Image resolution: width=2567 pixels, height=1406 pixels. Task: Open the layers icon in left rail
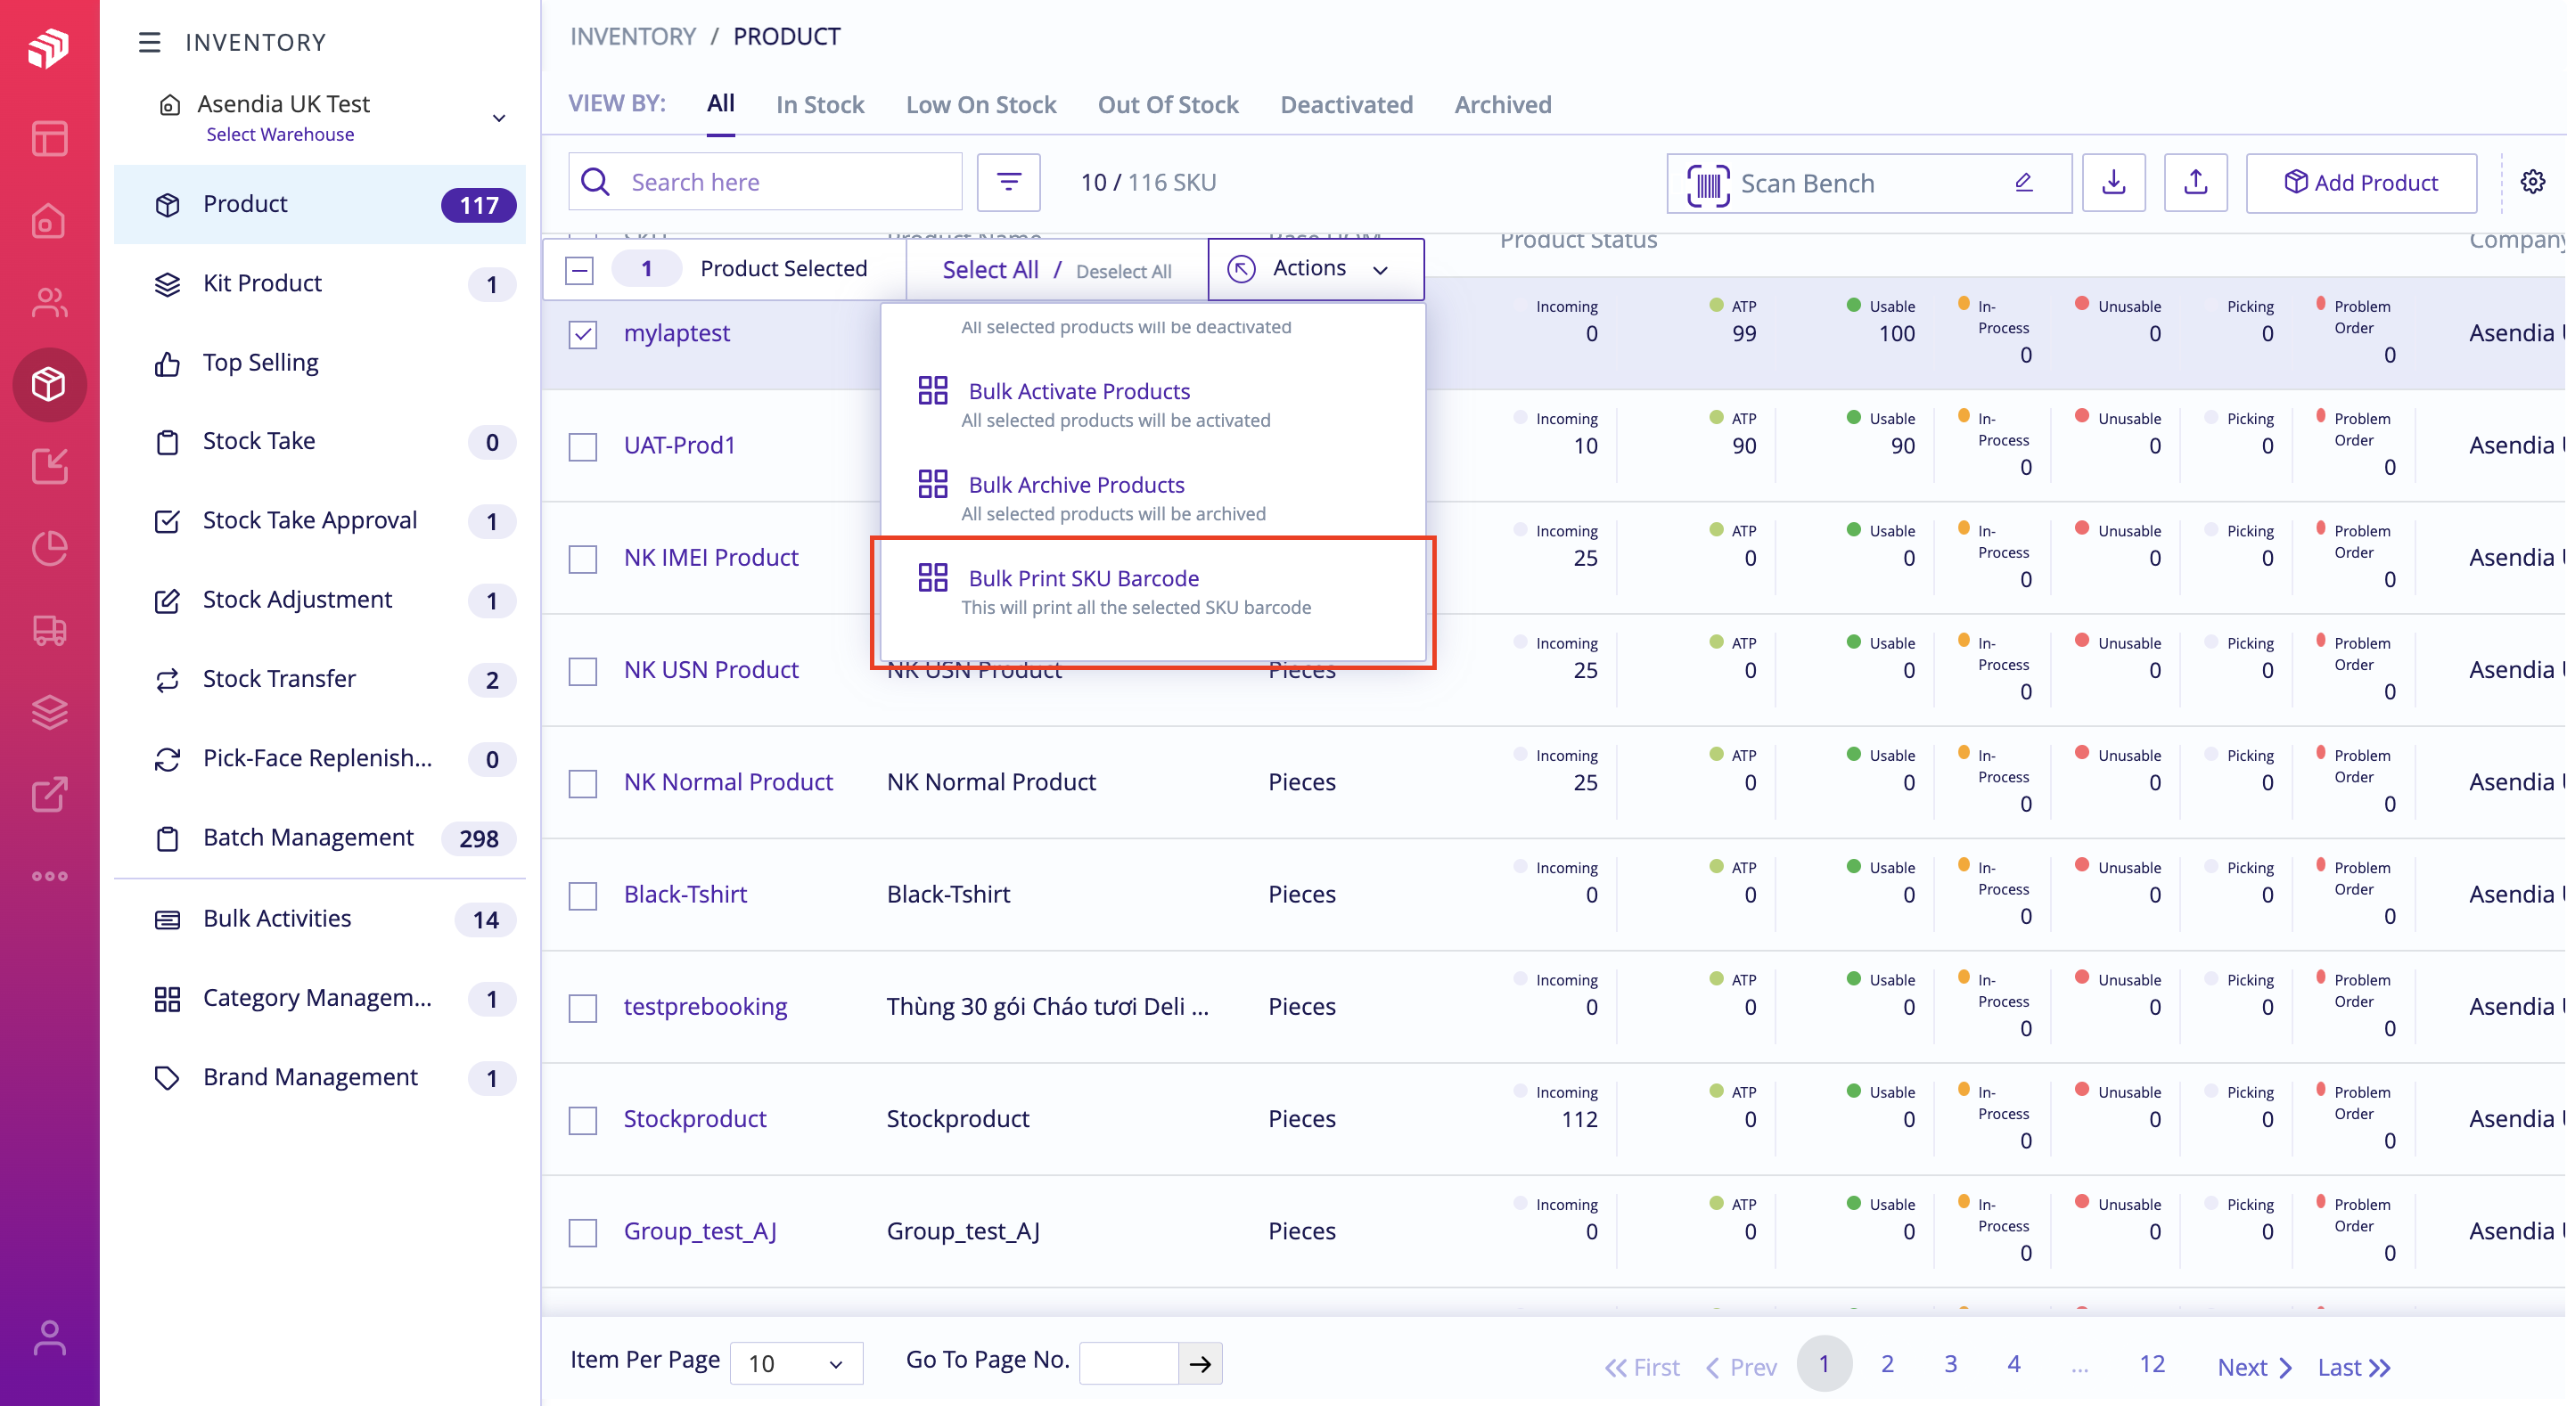pos(49,712)
